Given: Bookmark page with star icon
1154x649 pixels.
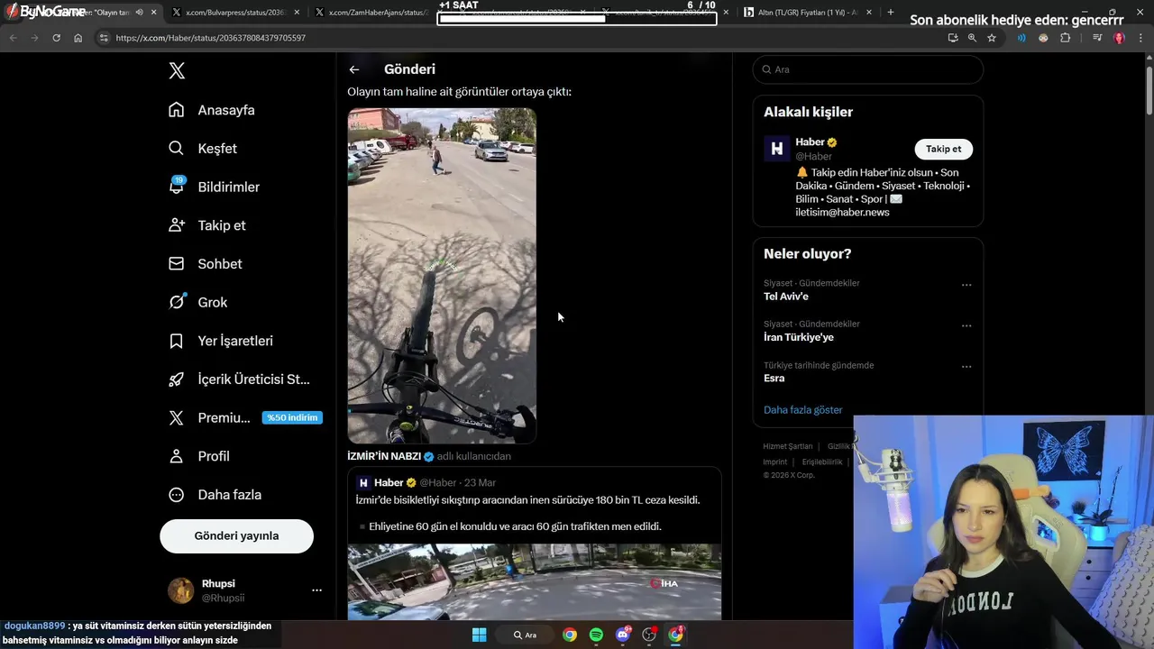Looking at the screenshot, I should (x=992, y=38).
